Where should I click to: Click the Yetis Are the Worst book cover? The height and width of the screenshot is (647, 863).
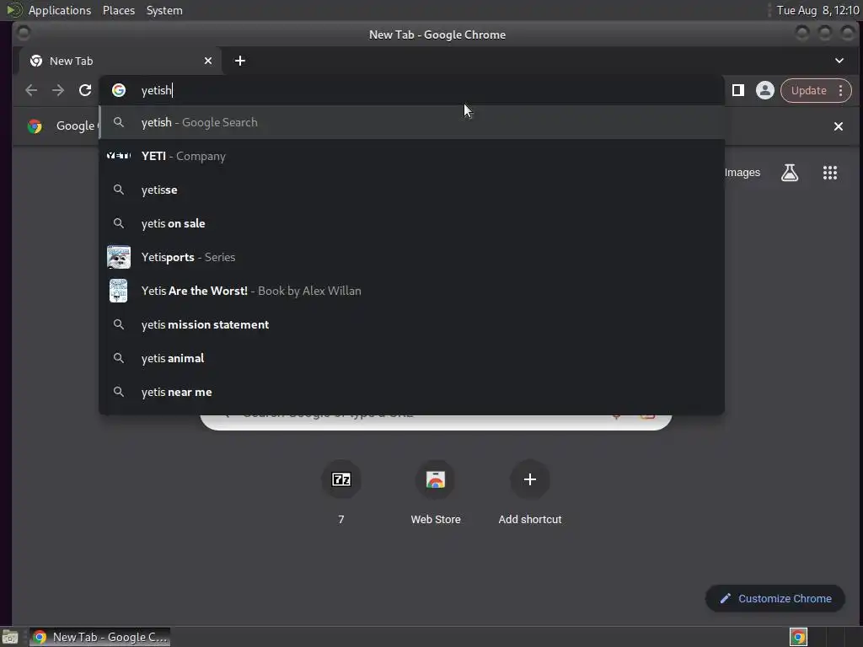118,291
